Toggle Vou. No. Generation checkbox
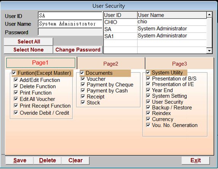Viewport: 218px width, 169px height. coord(148,125)
